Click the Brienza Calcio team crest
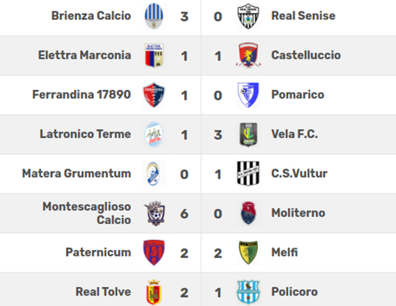This screenshot has height=306, width=396. [x=154, y=16]
